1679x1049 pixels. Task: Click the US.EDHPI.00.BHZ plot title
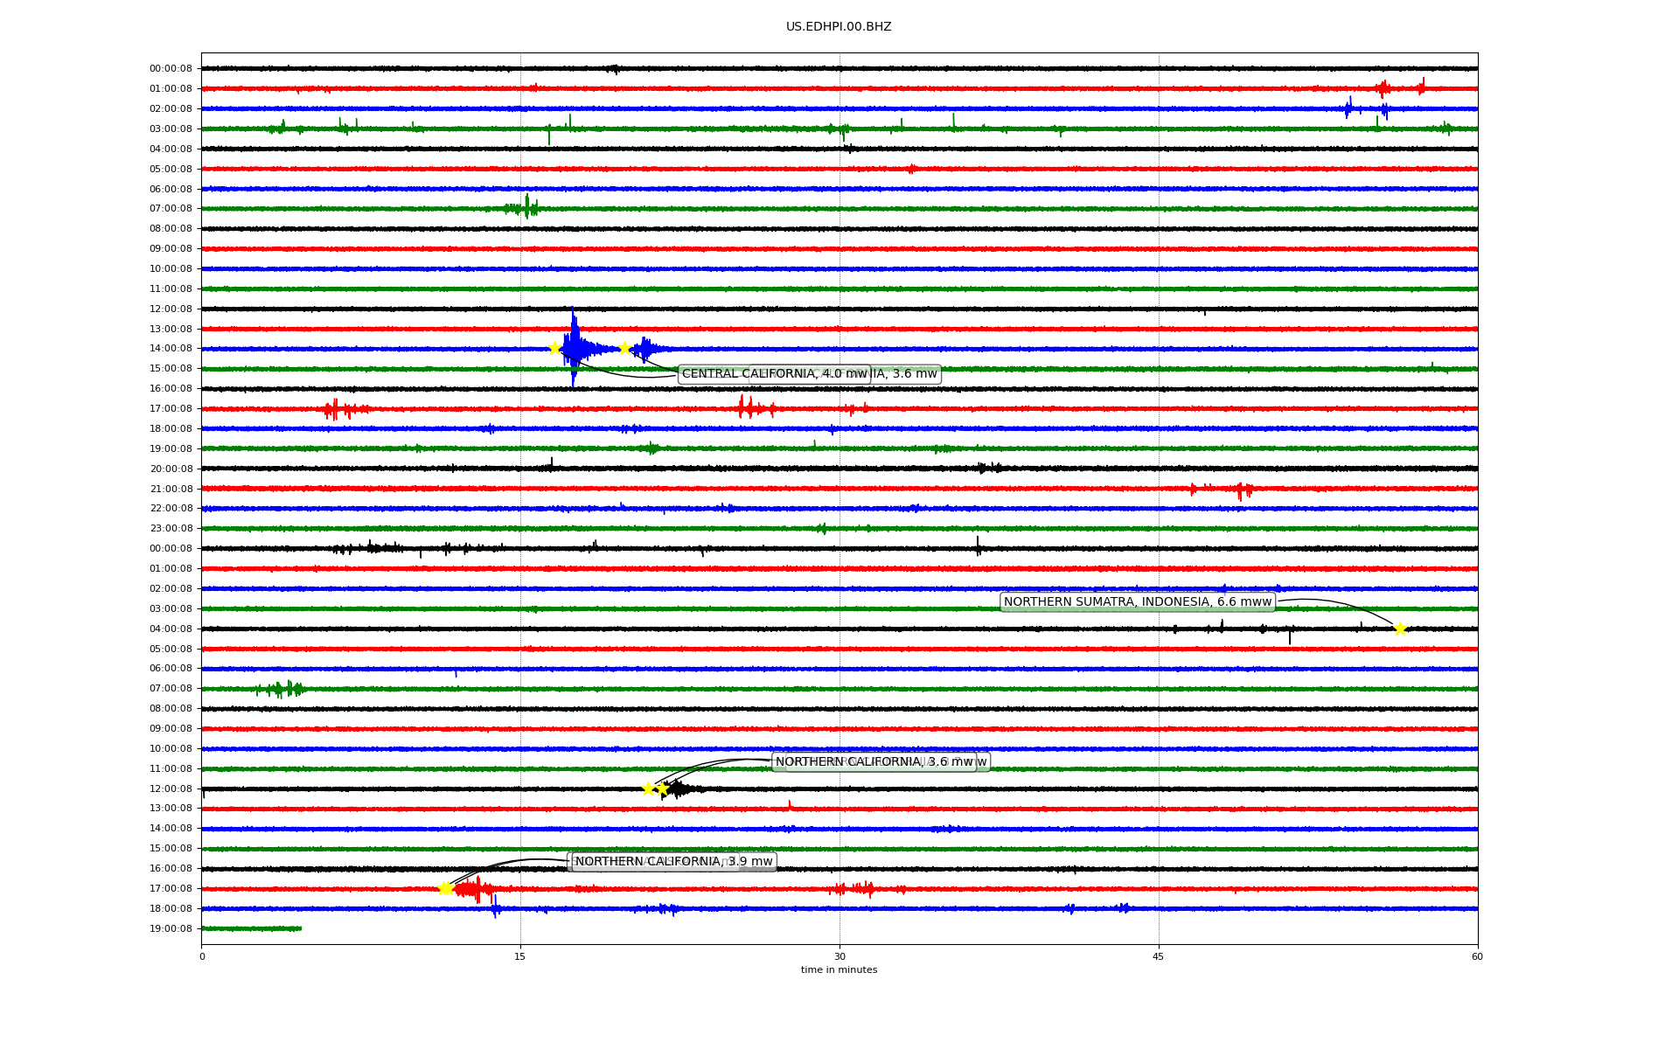point(839,27)
